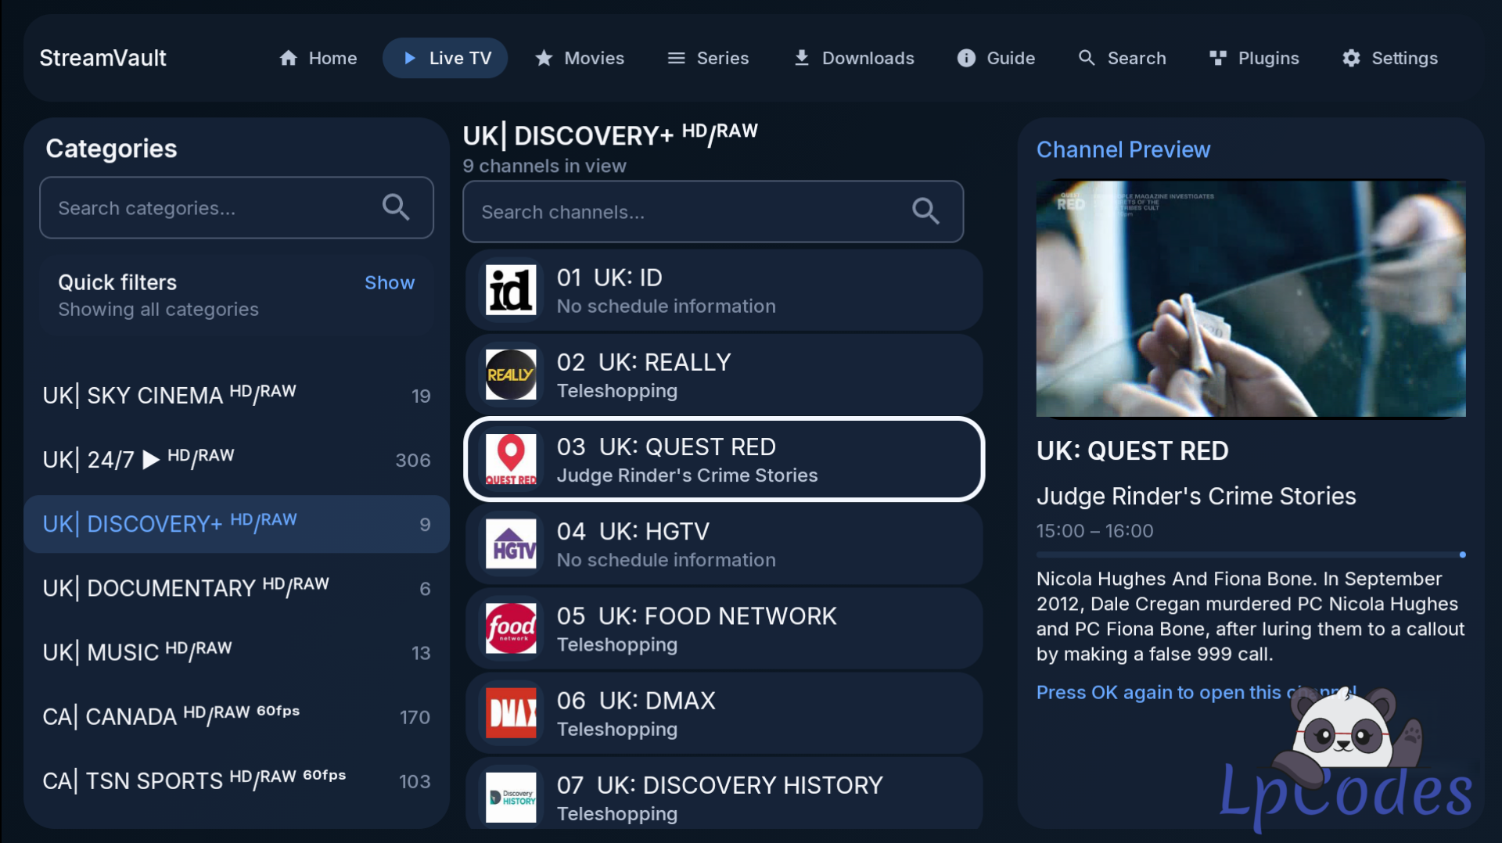Go to the Series section
The image size is (1502, 843).
coord(709,58)
